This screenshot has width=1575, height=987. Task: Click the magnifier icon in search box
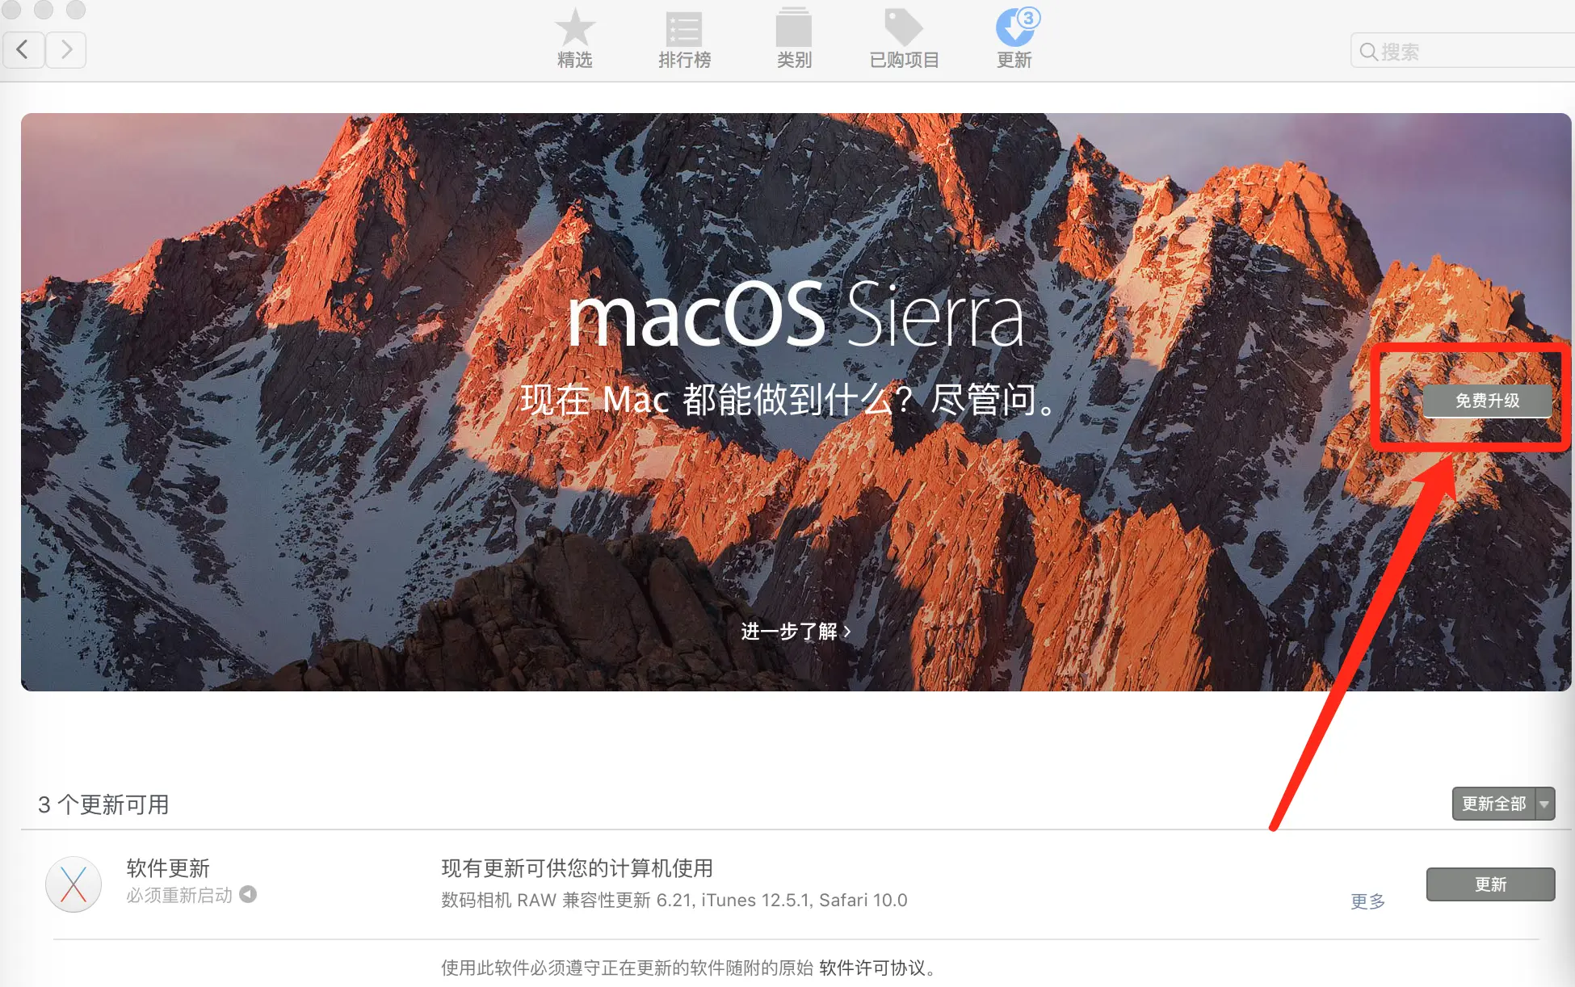(x=1367, y=52)
